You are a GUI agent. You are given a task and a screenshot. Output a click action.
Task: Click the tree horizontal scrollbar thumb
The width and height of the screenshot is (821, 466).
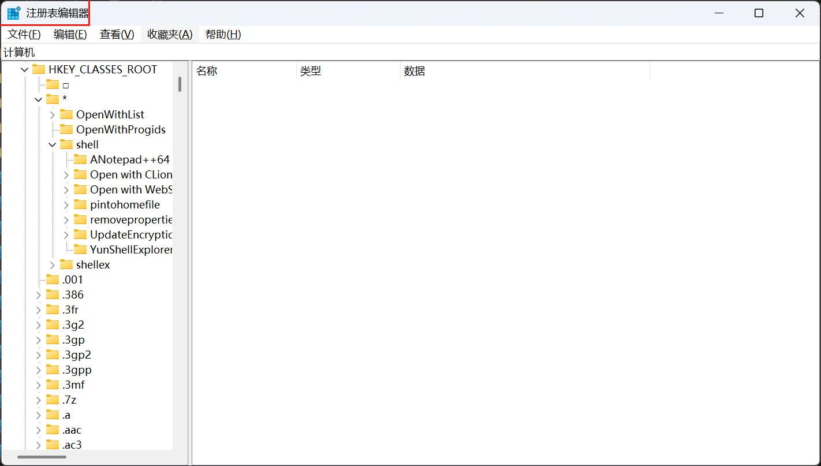tap(42, 457)
